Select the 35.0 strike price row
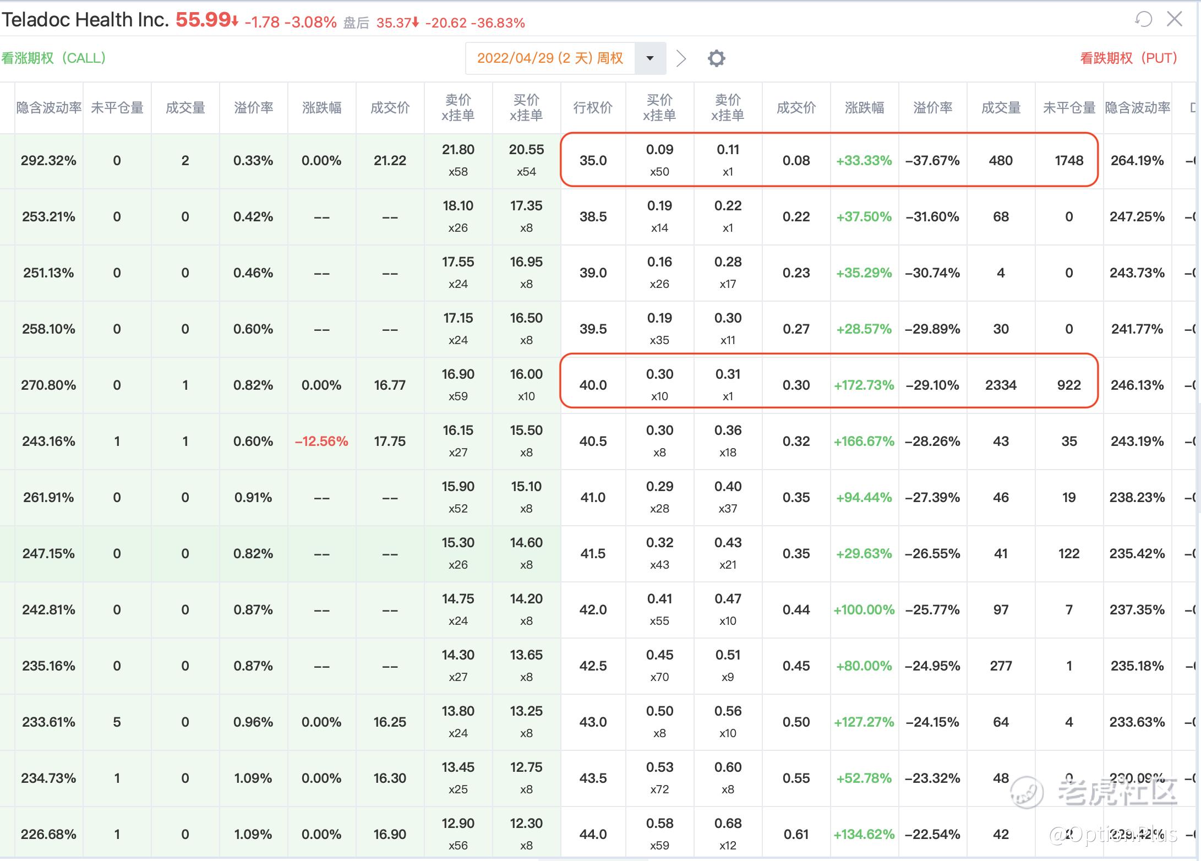 click(593, 161)
